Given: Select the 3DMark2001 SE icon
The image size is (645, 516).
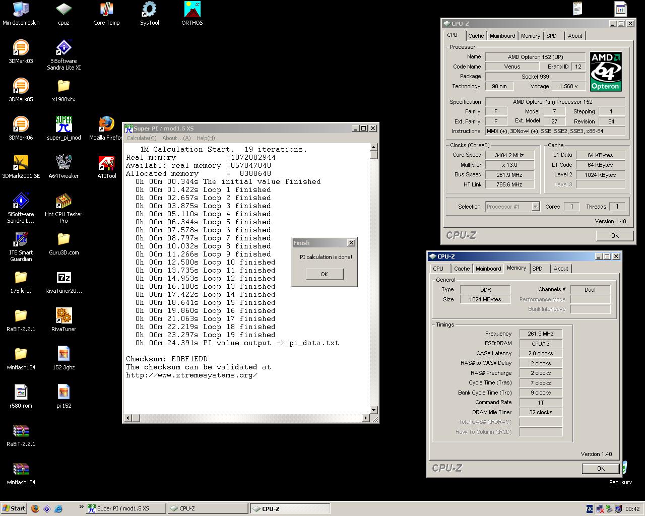Looking at the screenshot, I should [21, 166].
